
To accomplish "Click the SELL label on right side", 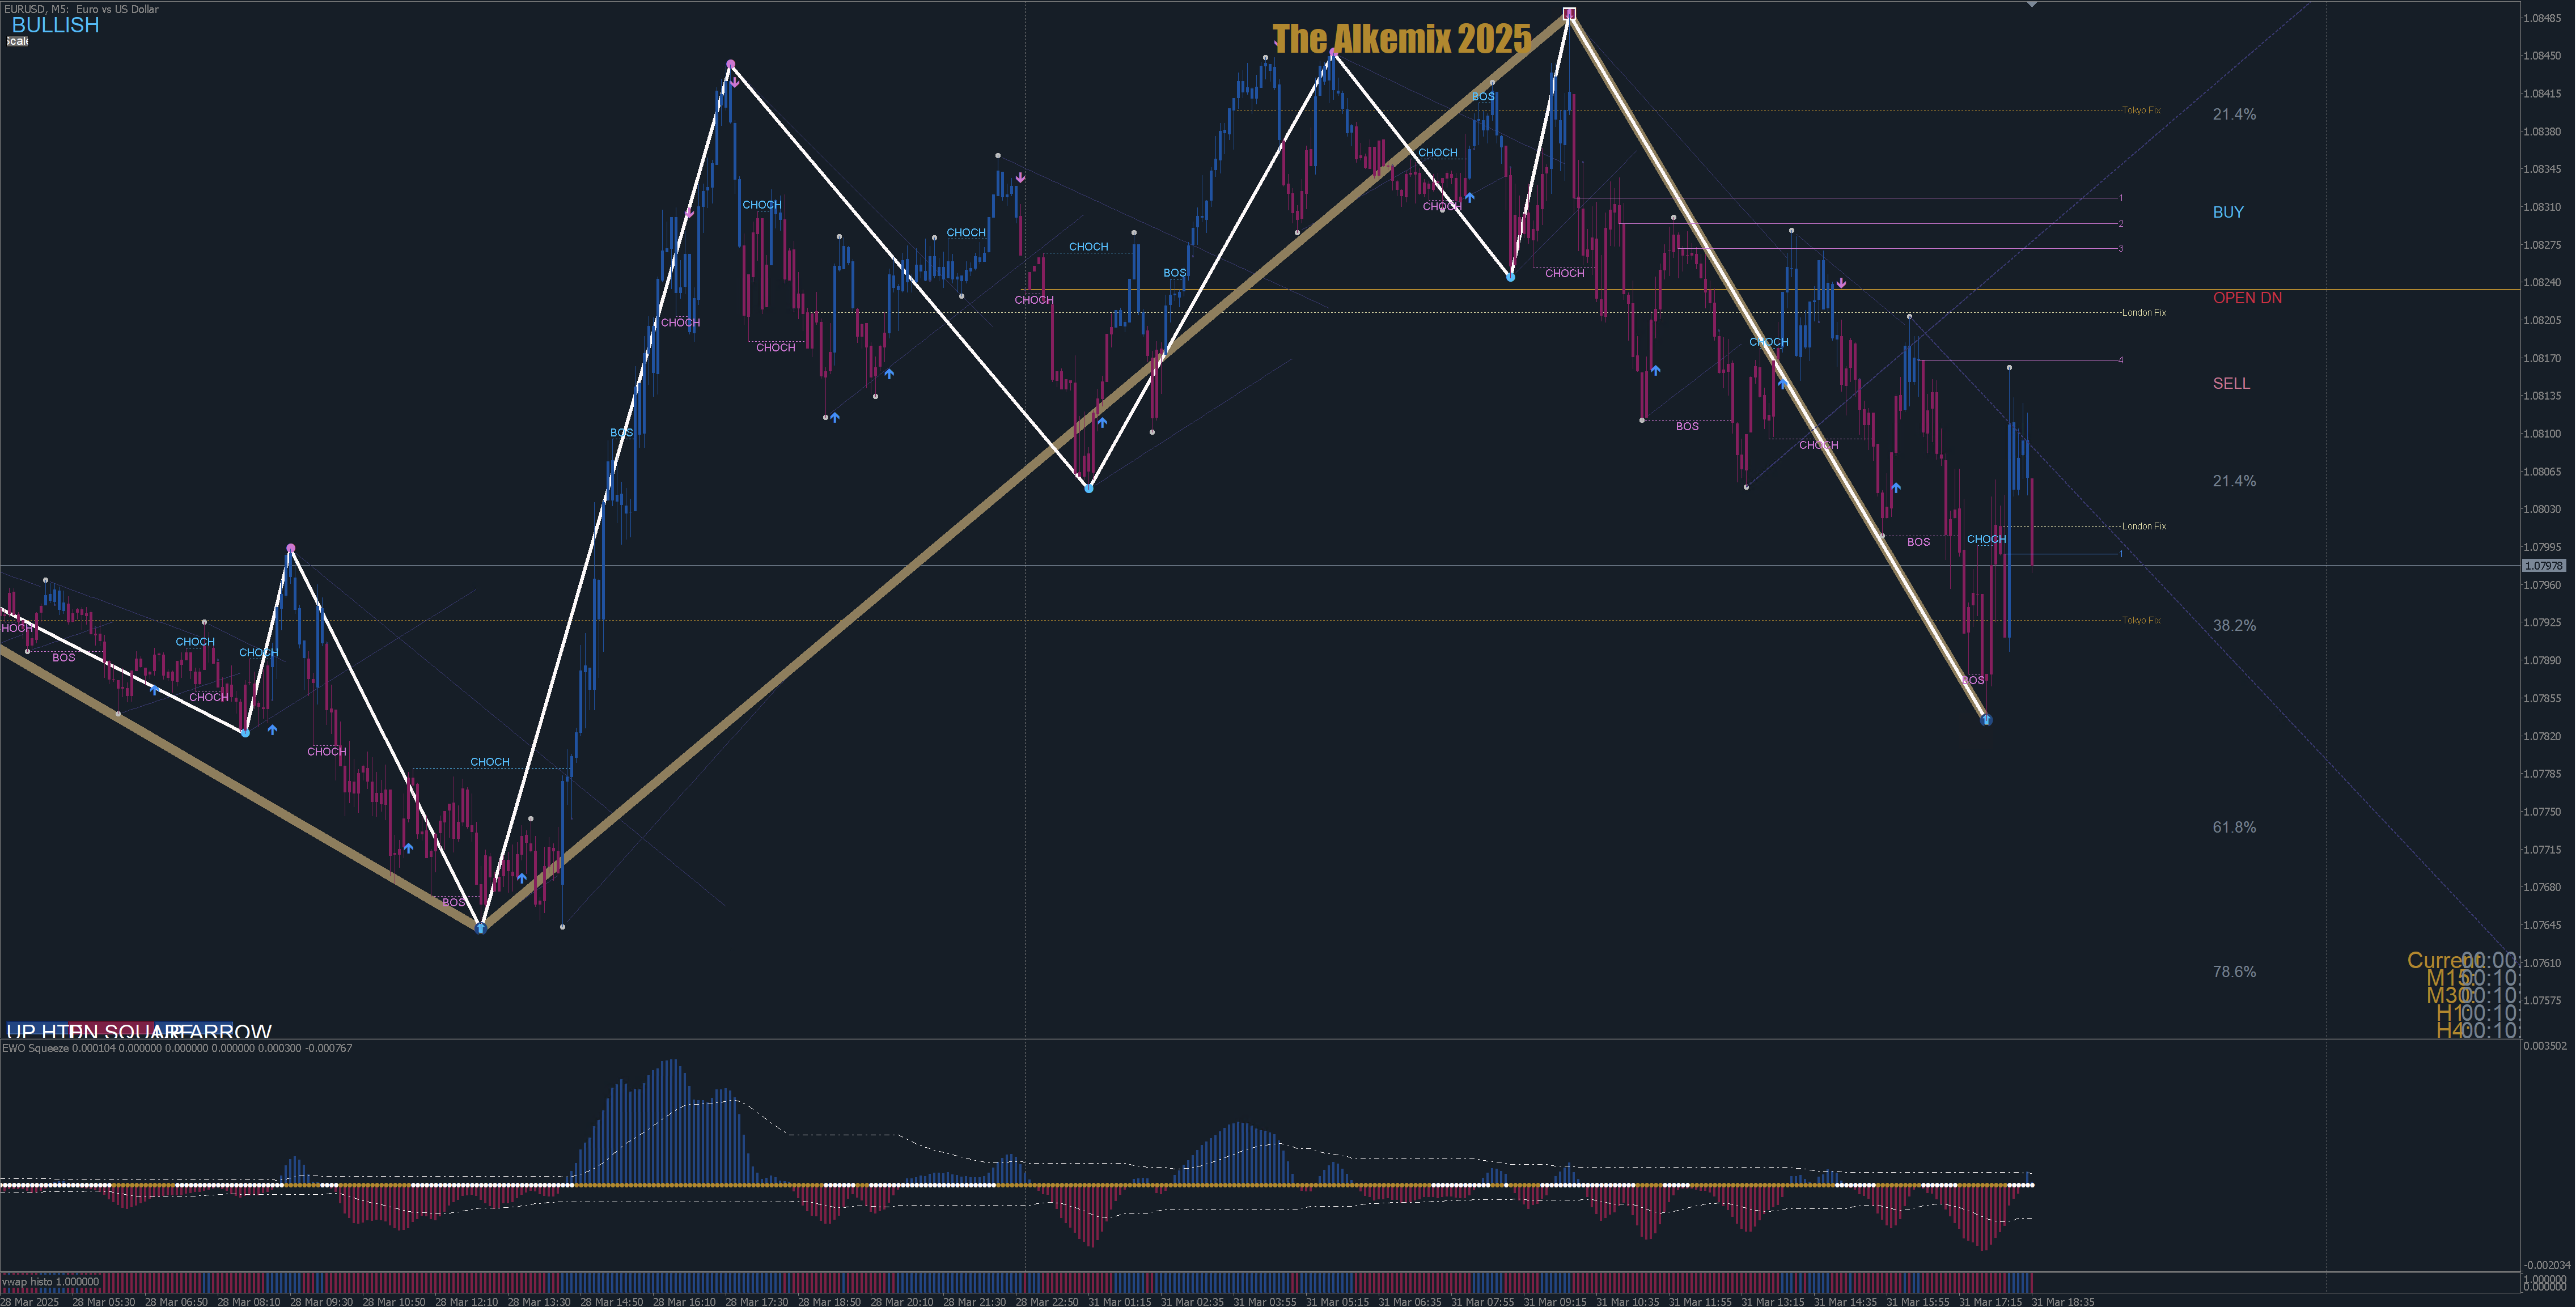I will [2231, 383].
